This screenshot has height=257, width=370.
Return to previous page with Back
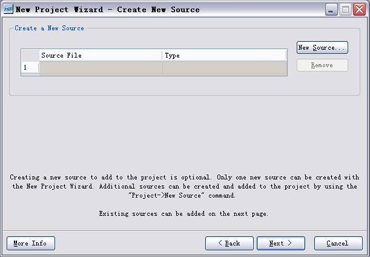click(230, 243)
